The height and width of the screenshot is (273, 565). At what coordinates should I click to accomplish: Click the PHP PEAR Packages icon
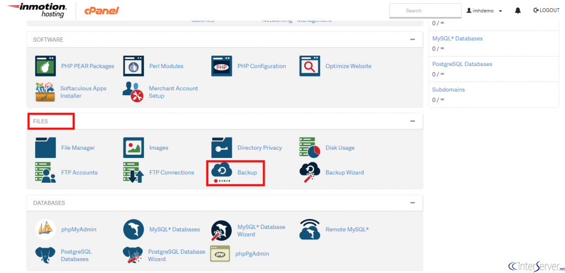point(45,66)
